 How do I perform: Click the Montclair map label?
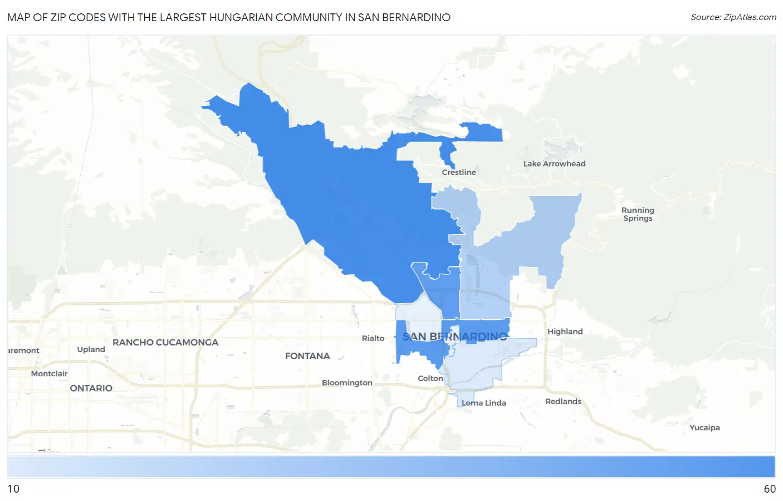point(50,373)
